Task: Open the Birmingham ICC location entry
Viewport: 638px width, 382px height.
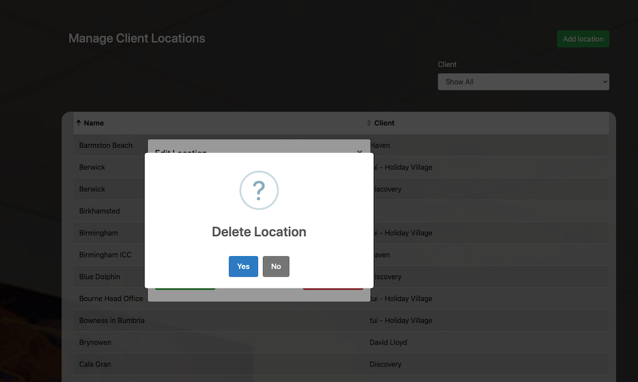Action: [x=105, y=255]
